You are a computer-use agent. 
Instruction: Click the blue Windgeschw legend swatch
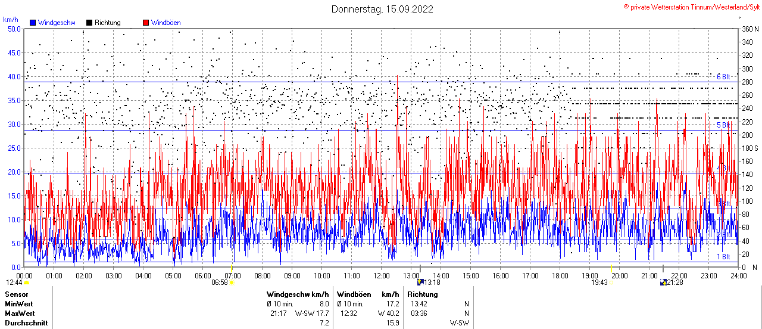coord(33,23)
